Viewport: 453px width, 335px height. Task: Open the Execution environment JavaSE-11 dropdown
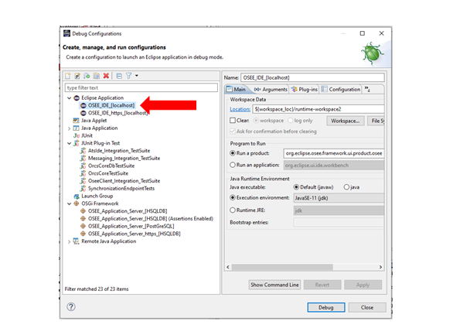point(339,198)
